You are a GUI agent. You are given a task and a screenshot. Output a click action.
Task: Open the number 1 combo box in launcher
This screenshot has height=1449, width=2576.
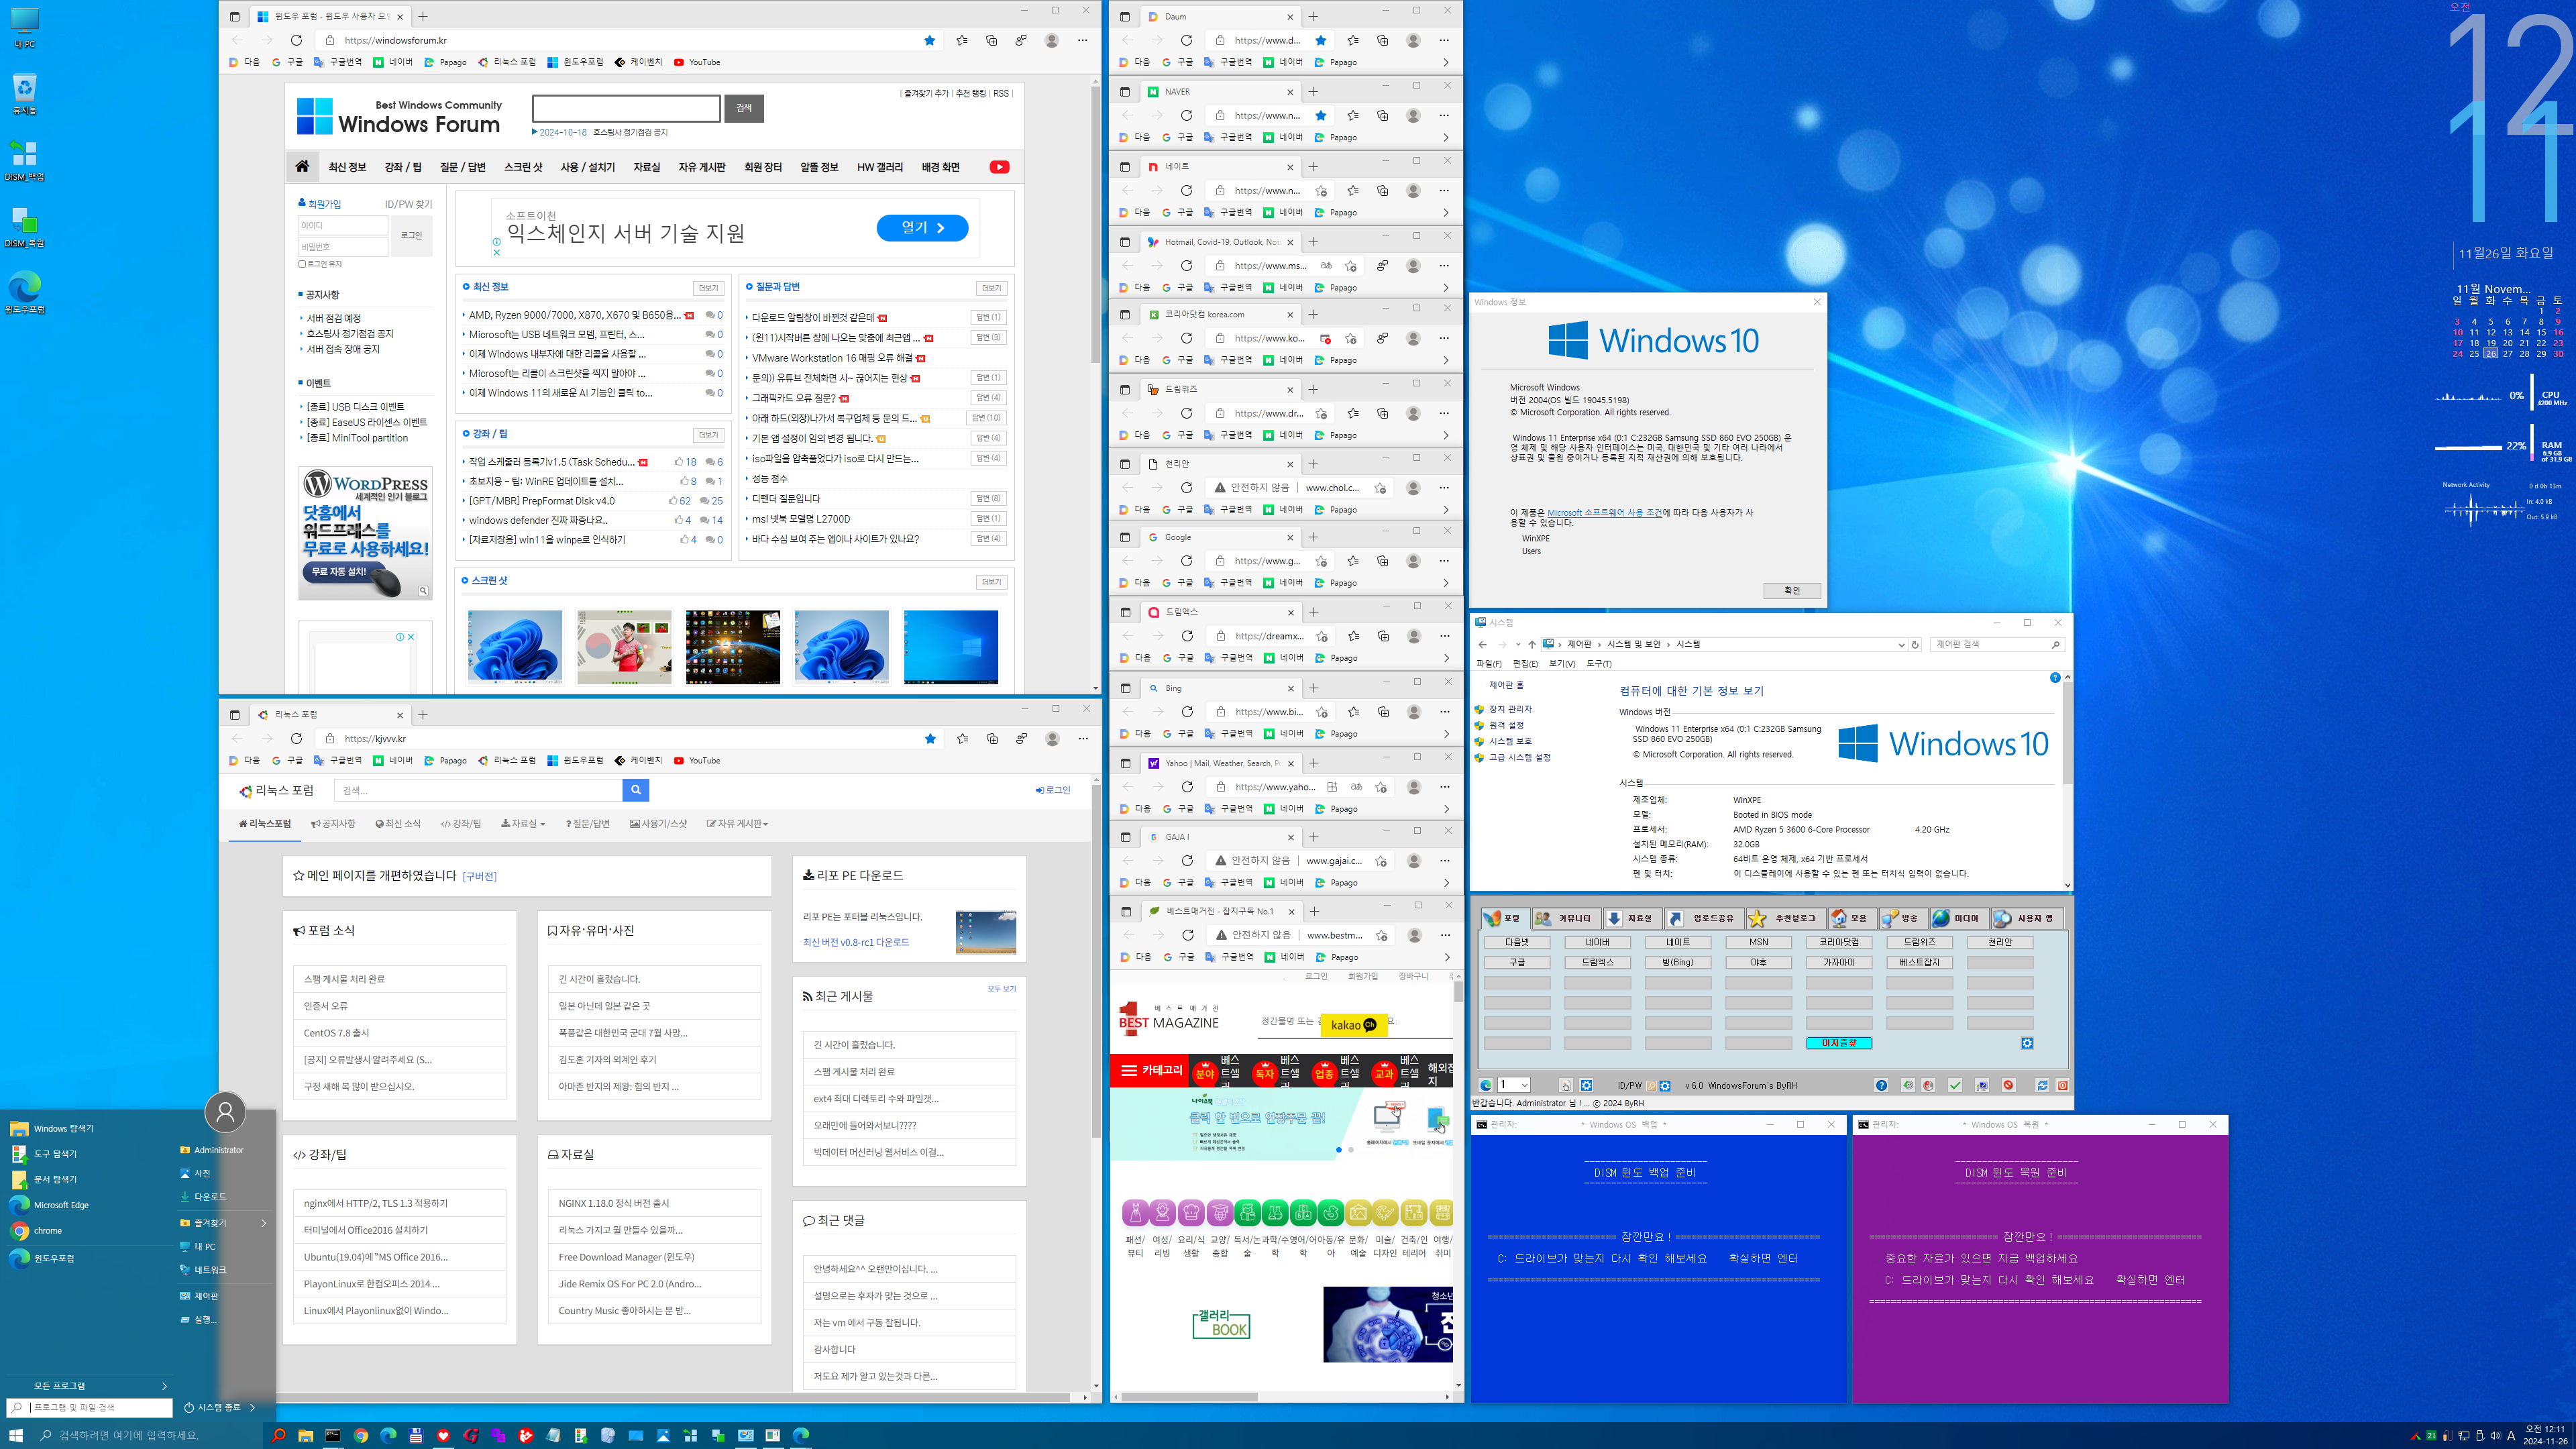(1514, 1085)
